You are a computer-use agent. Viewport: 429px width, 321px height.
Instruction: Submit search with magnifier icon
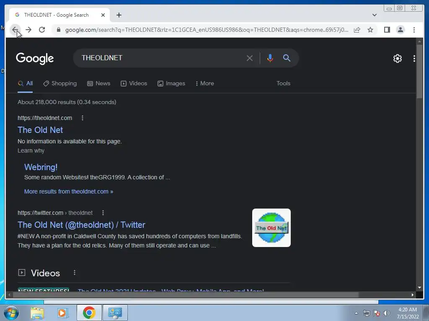(287, 58)
